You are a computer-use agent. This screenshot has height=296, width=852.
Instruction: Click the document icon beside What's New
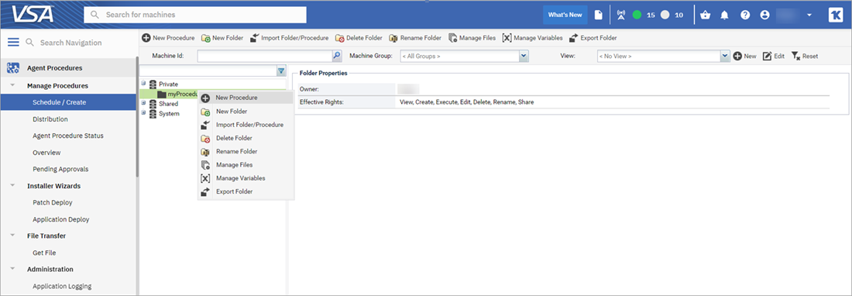598,15
